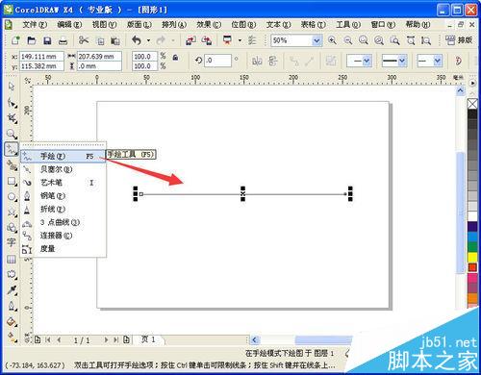Pick the black color swatch
This screenshot has height=375, width=481.
[x=472, y=114]
